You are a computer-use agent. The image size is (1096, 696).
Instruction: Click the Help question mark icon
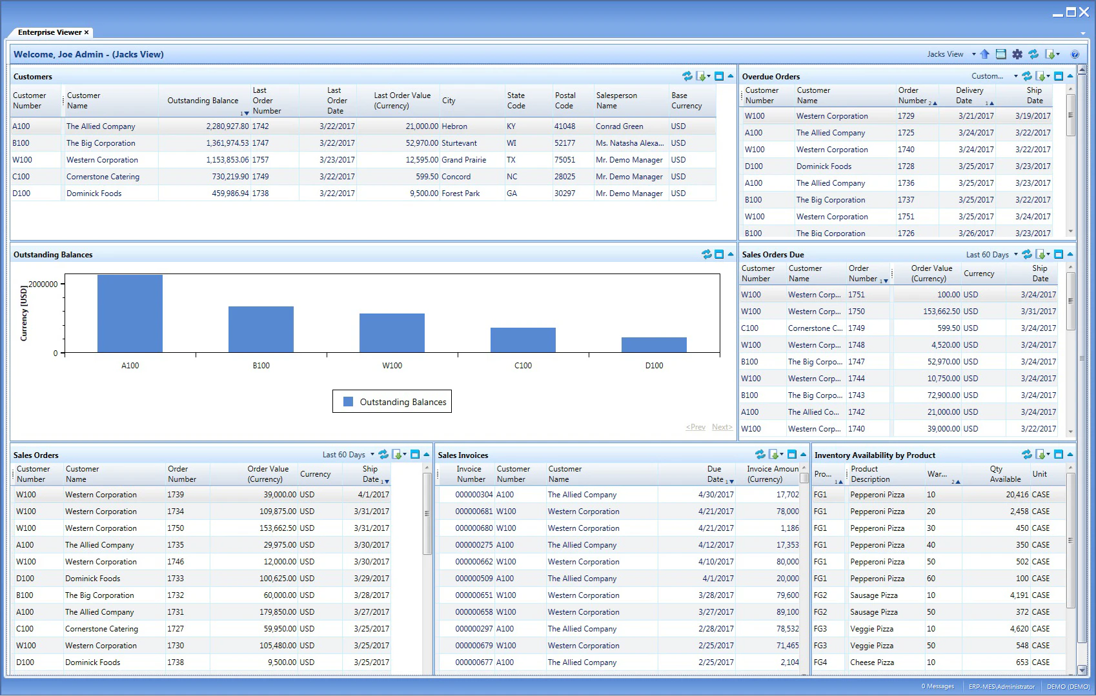[x=1075, y=54]
